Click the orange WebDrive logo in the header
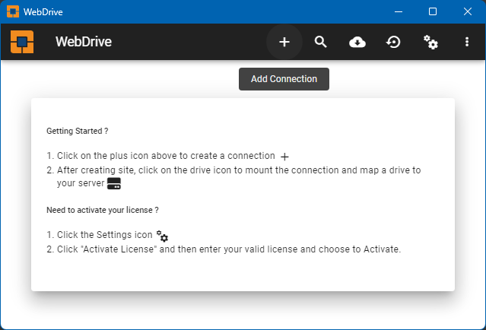486x330 pixels. pos(22,42)
